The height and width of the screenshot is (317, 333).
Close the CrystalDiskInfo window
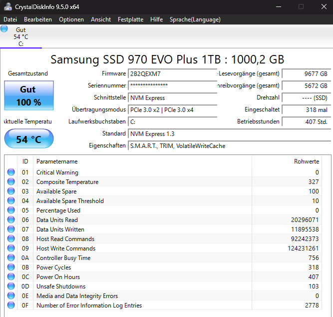[x=324, y=7]
